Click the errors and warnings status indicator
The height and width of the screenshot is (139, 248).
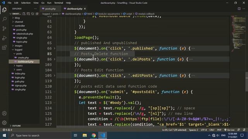point(7,130)
